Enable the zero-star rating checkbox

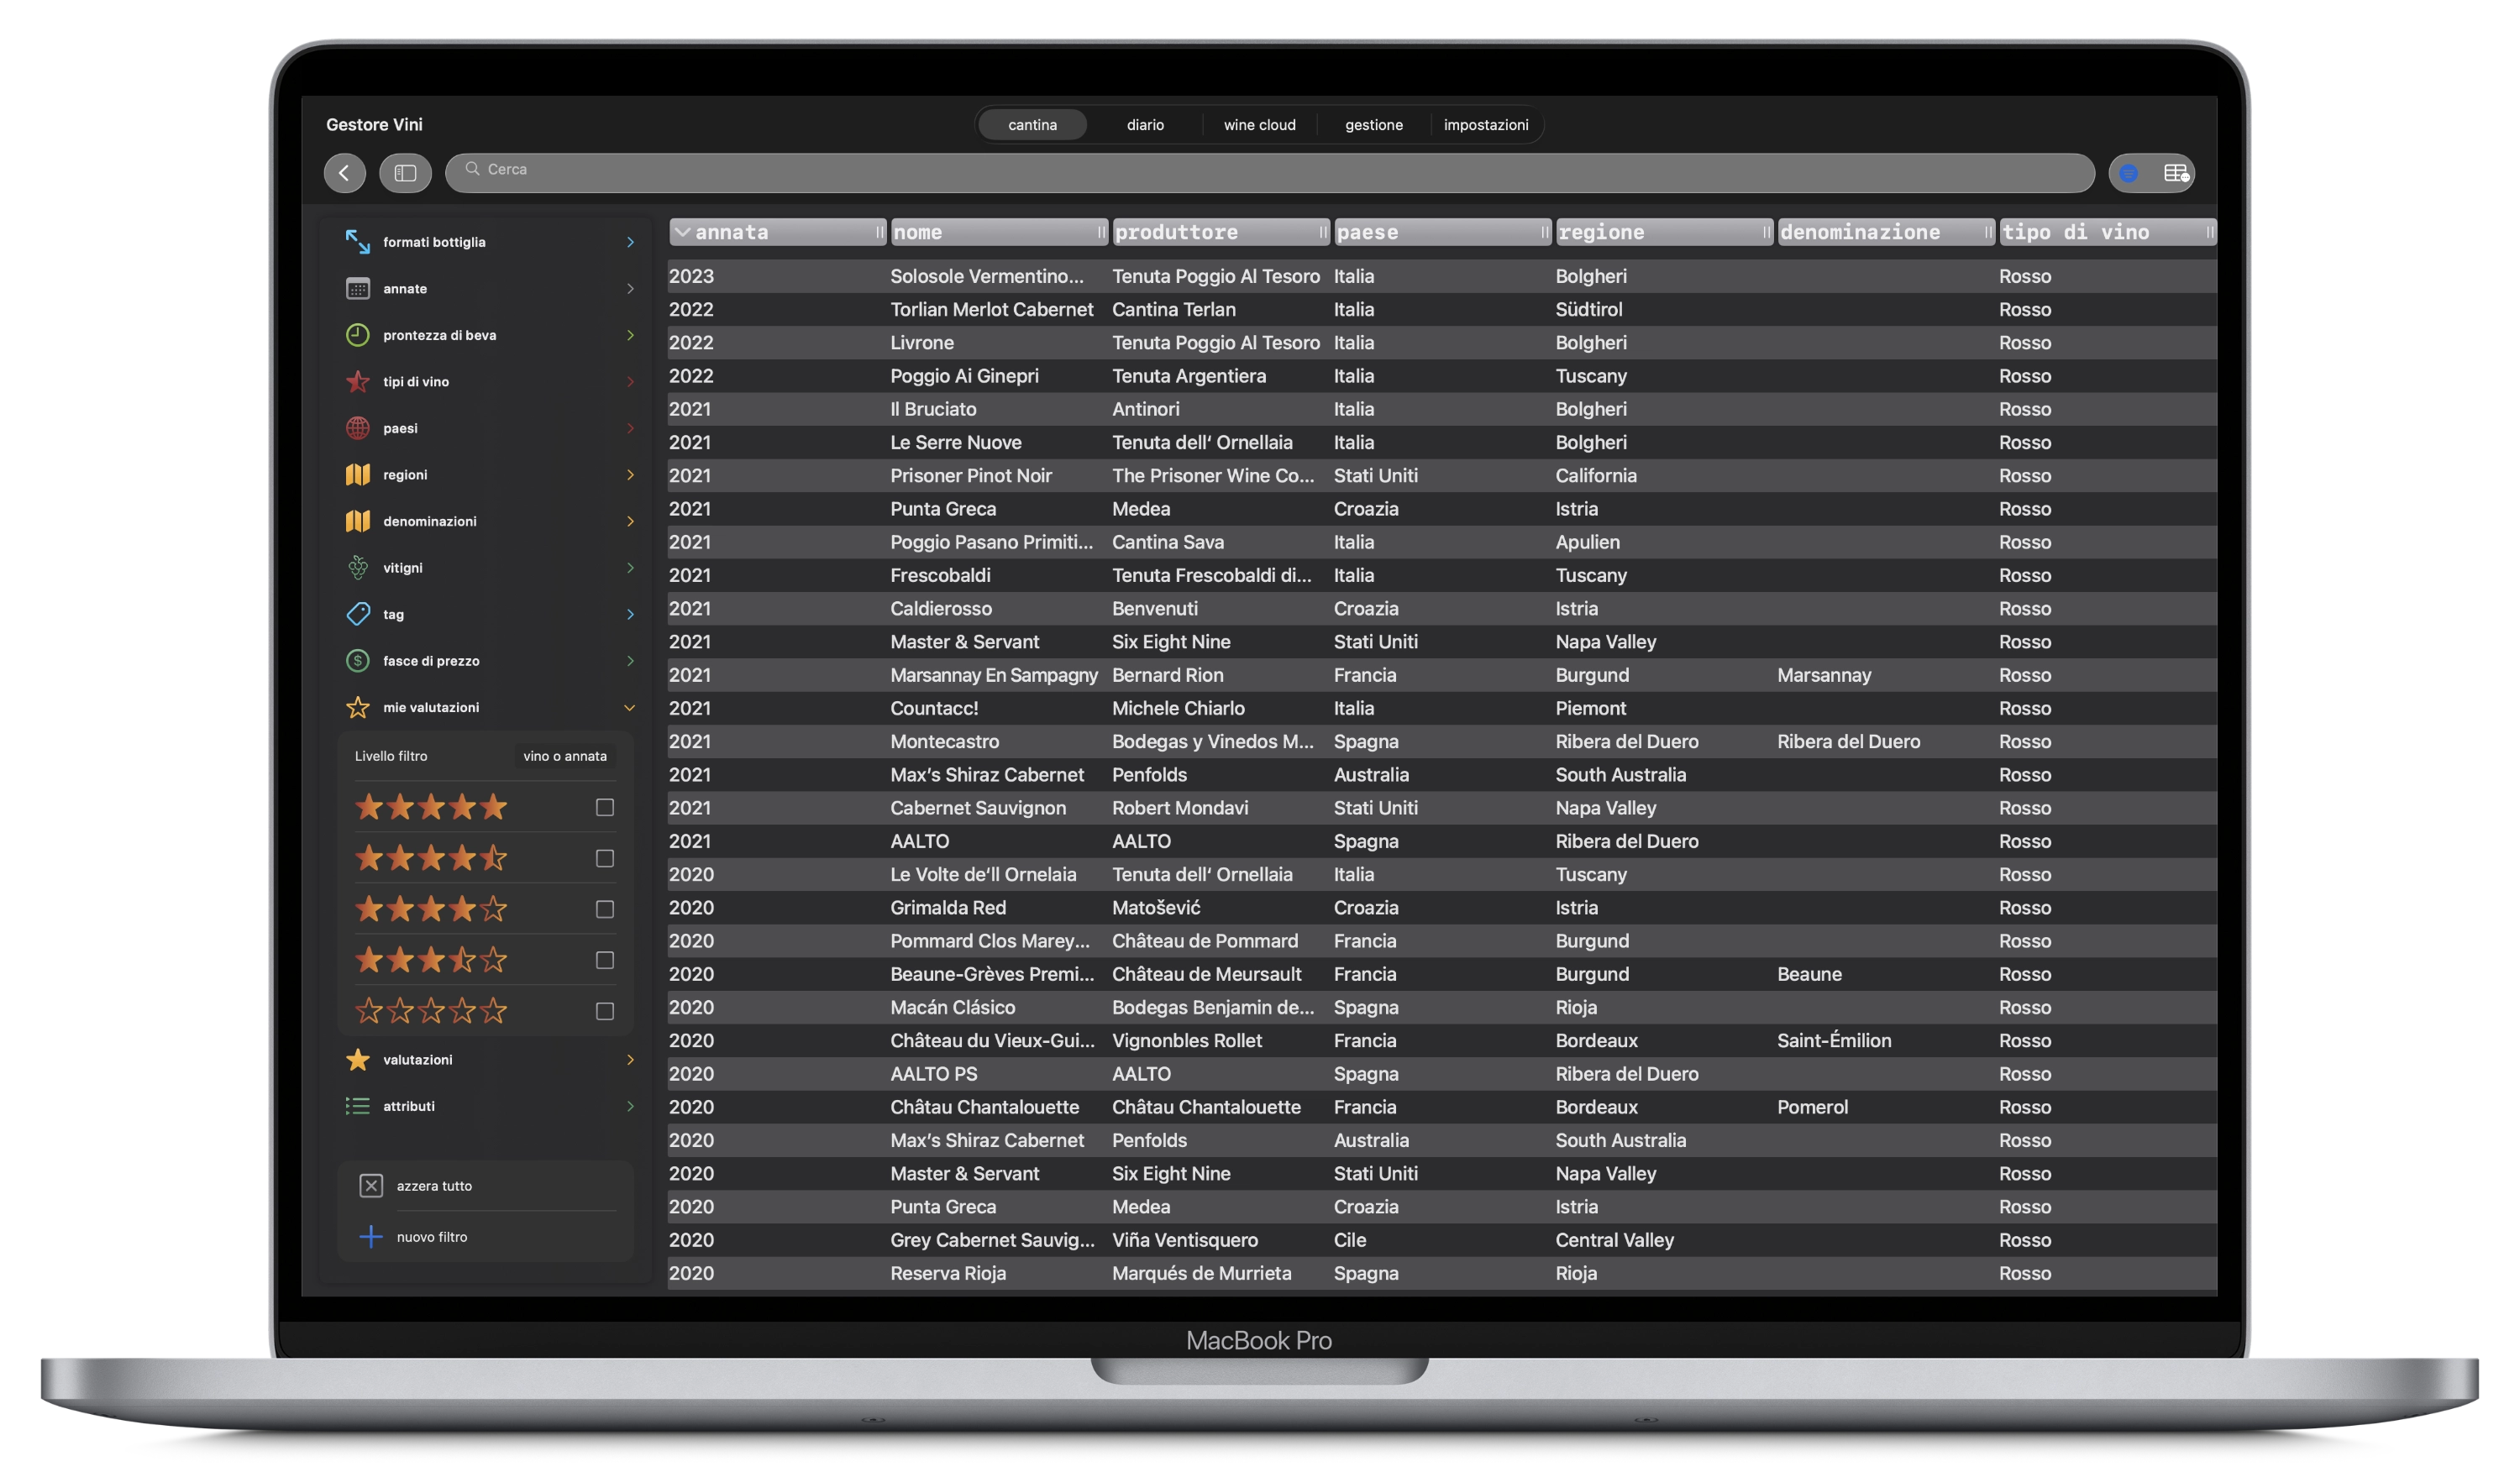[605, 1011]
